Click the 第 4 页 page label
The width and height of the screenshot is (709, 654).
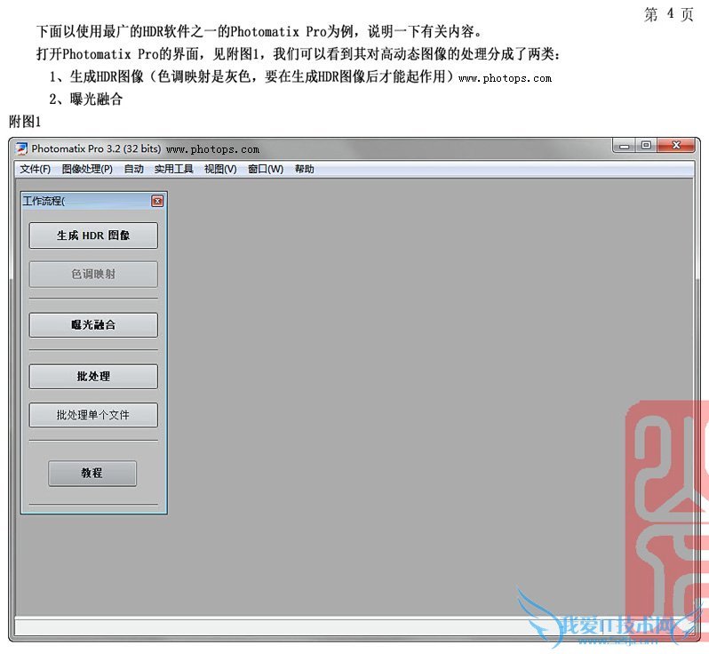[x=668, y=14]
